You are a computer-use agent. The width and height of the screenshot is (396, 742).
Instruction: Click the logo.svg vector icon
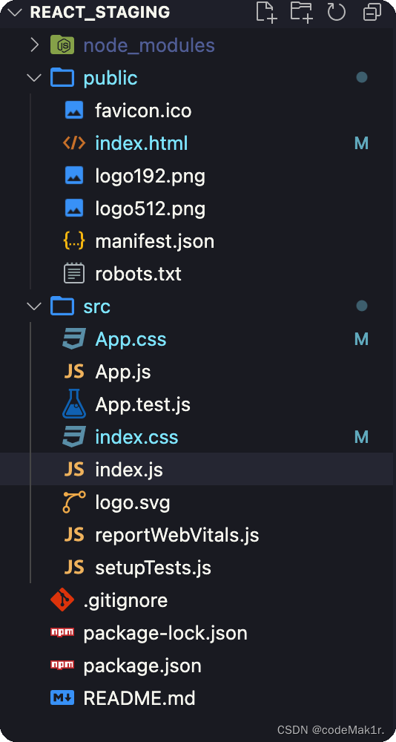tap(74, 502)
